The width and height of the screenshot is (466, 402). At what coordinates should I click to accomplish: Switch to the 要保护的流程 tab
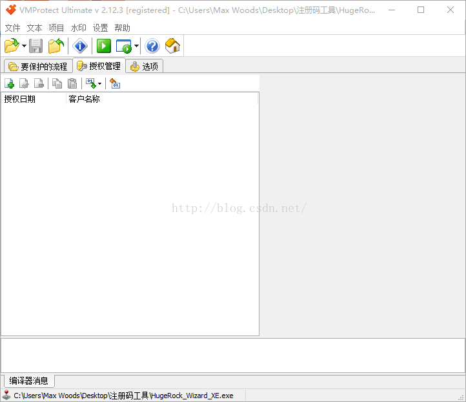click(37, 67)
